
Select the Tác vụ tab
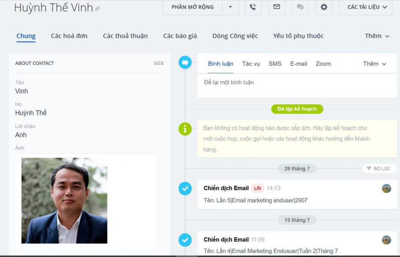coord(251,64)
